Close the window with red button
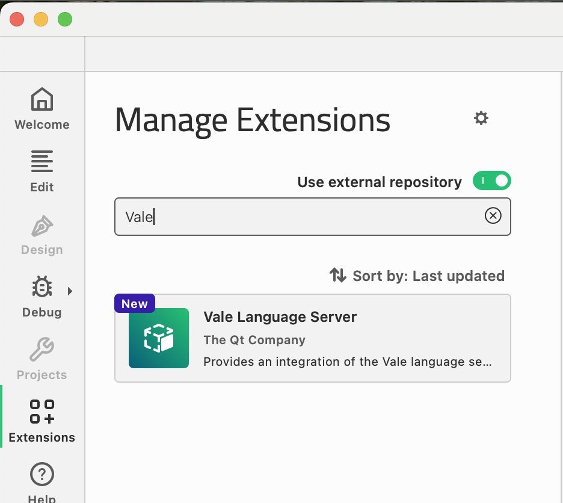 [x=17, y=19]
